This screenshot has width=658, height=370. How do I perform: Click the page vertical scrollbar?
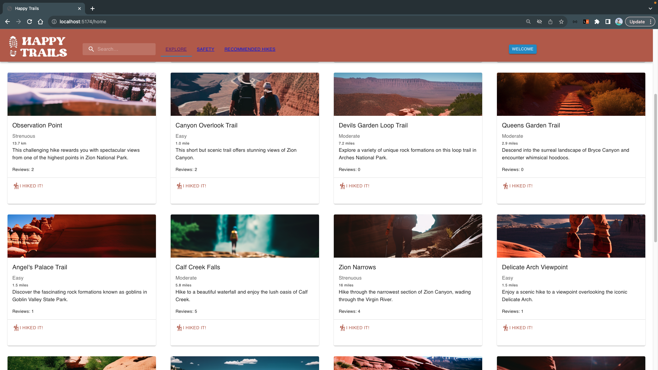(x=655, y=168)
